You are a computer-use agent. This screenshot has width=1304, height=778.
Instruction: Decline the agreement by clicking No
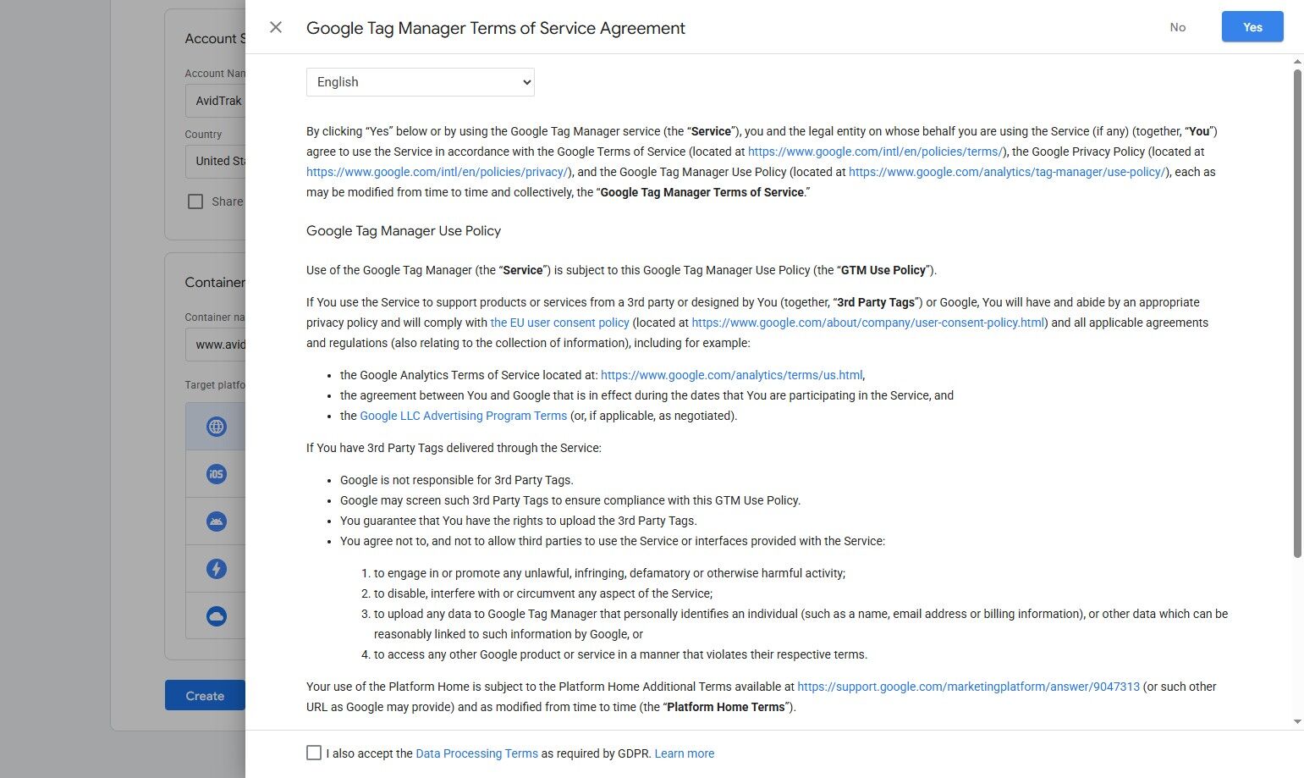click(x=1177, y=26)
